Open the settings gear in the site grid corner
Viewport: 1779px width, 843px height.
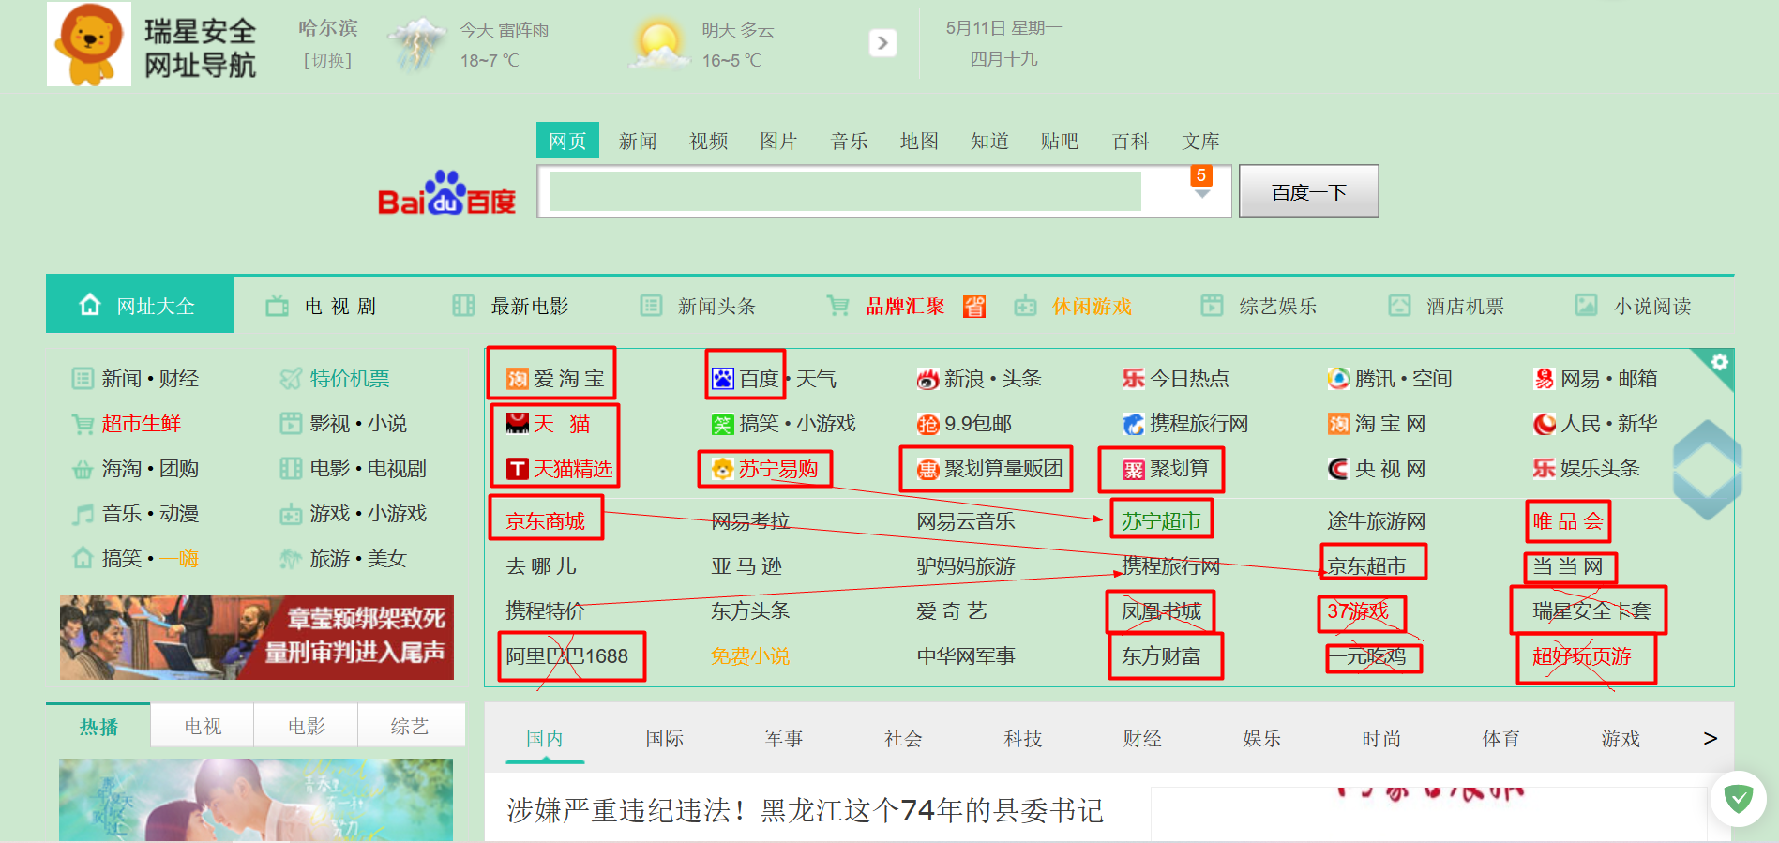[x=1719, y=362]
